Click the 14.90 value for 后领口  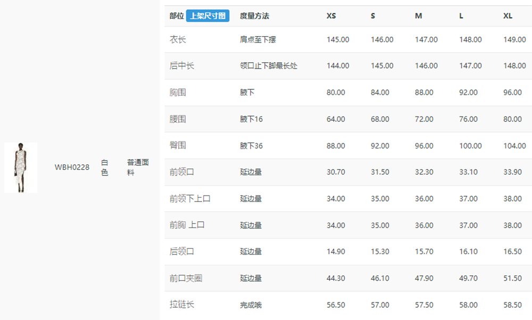point(336,251)
